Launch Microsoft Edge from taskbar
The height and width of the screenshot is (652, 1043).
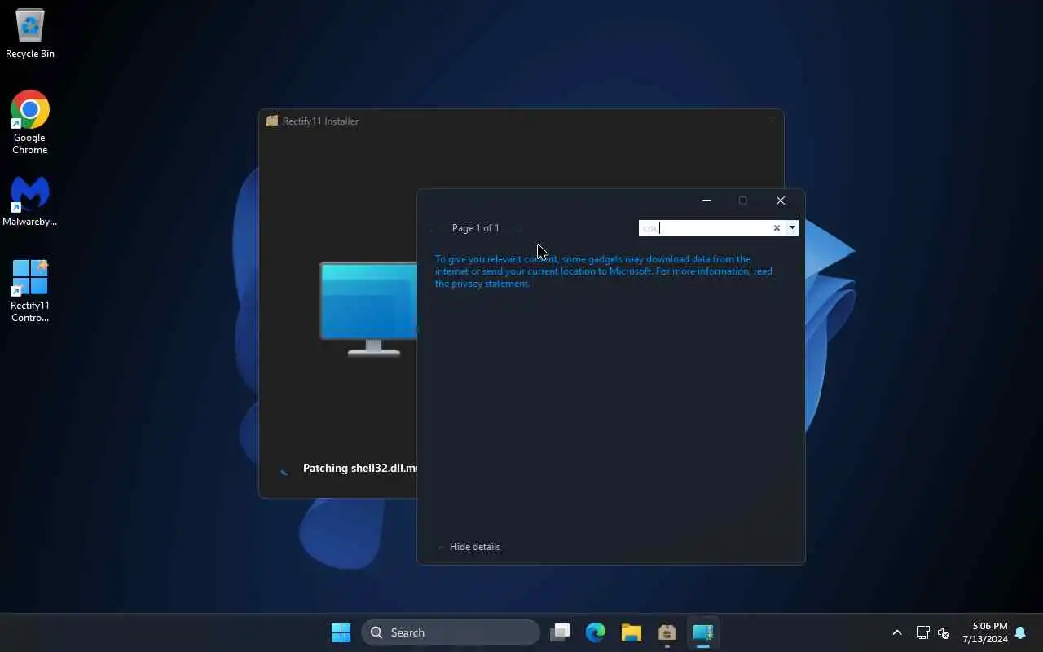coord(596,632)
